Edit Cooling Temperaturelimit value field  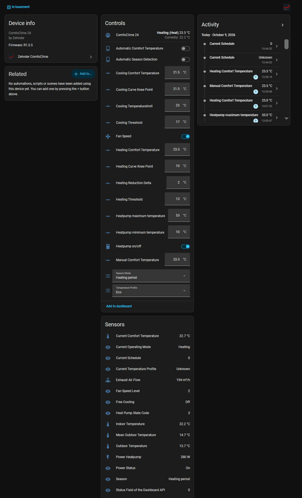coord(178,106)
